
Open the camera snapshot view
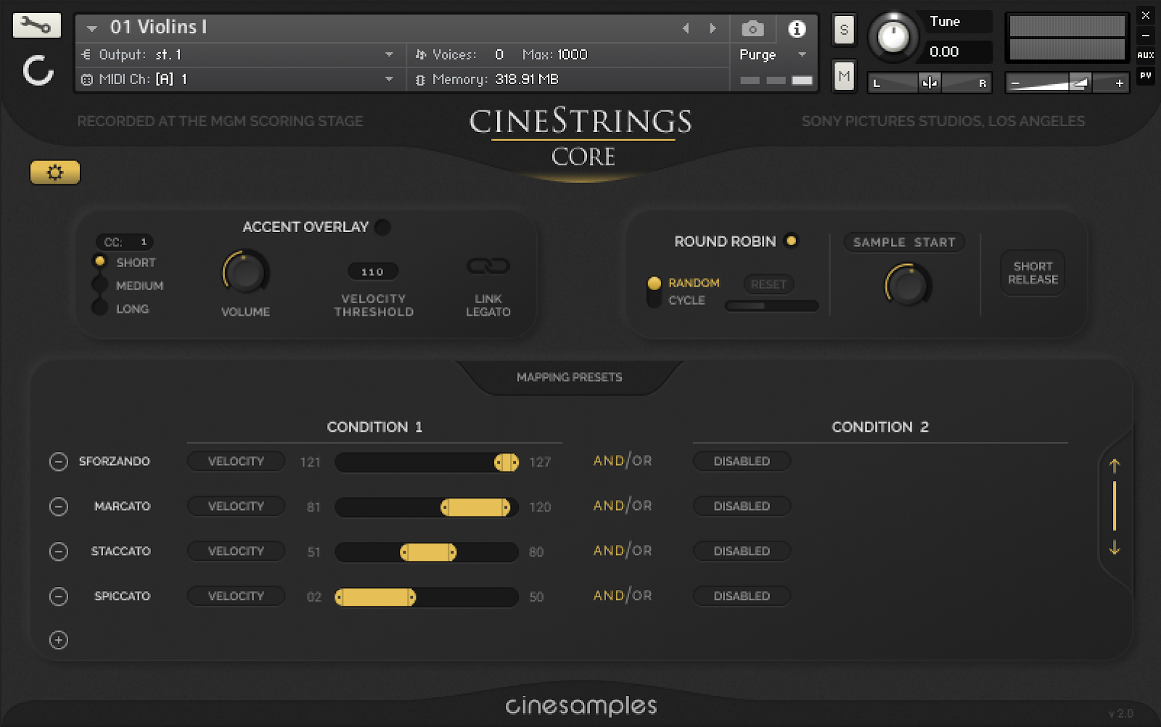(752, 28)
